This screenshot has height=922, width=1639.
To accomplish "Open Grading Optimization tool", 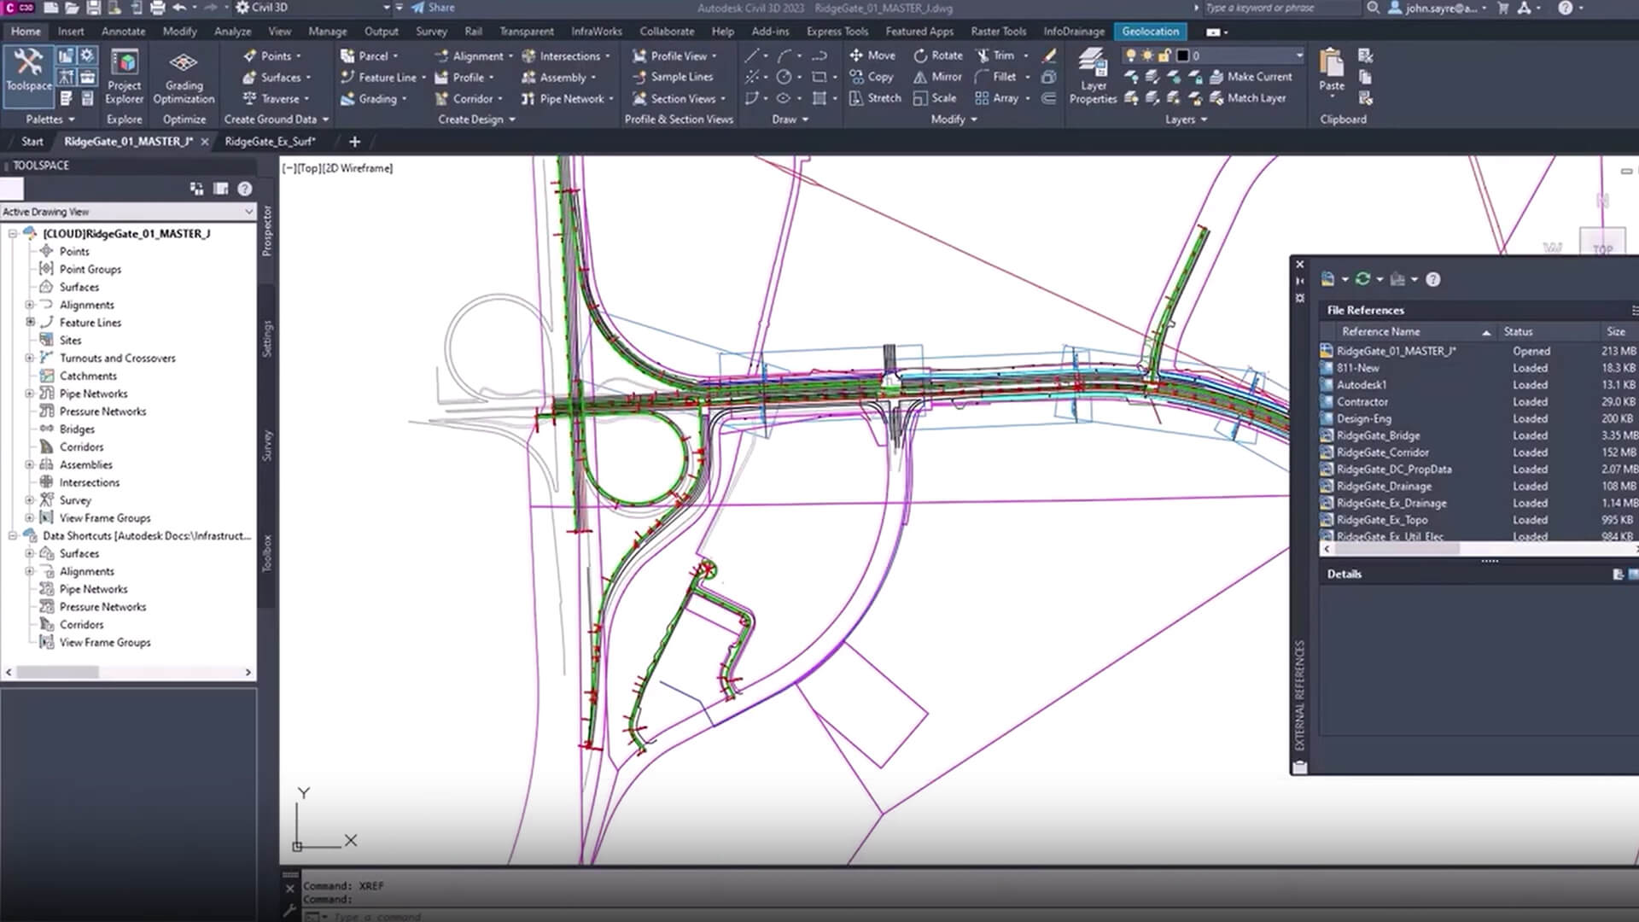I will point(184,77).
